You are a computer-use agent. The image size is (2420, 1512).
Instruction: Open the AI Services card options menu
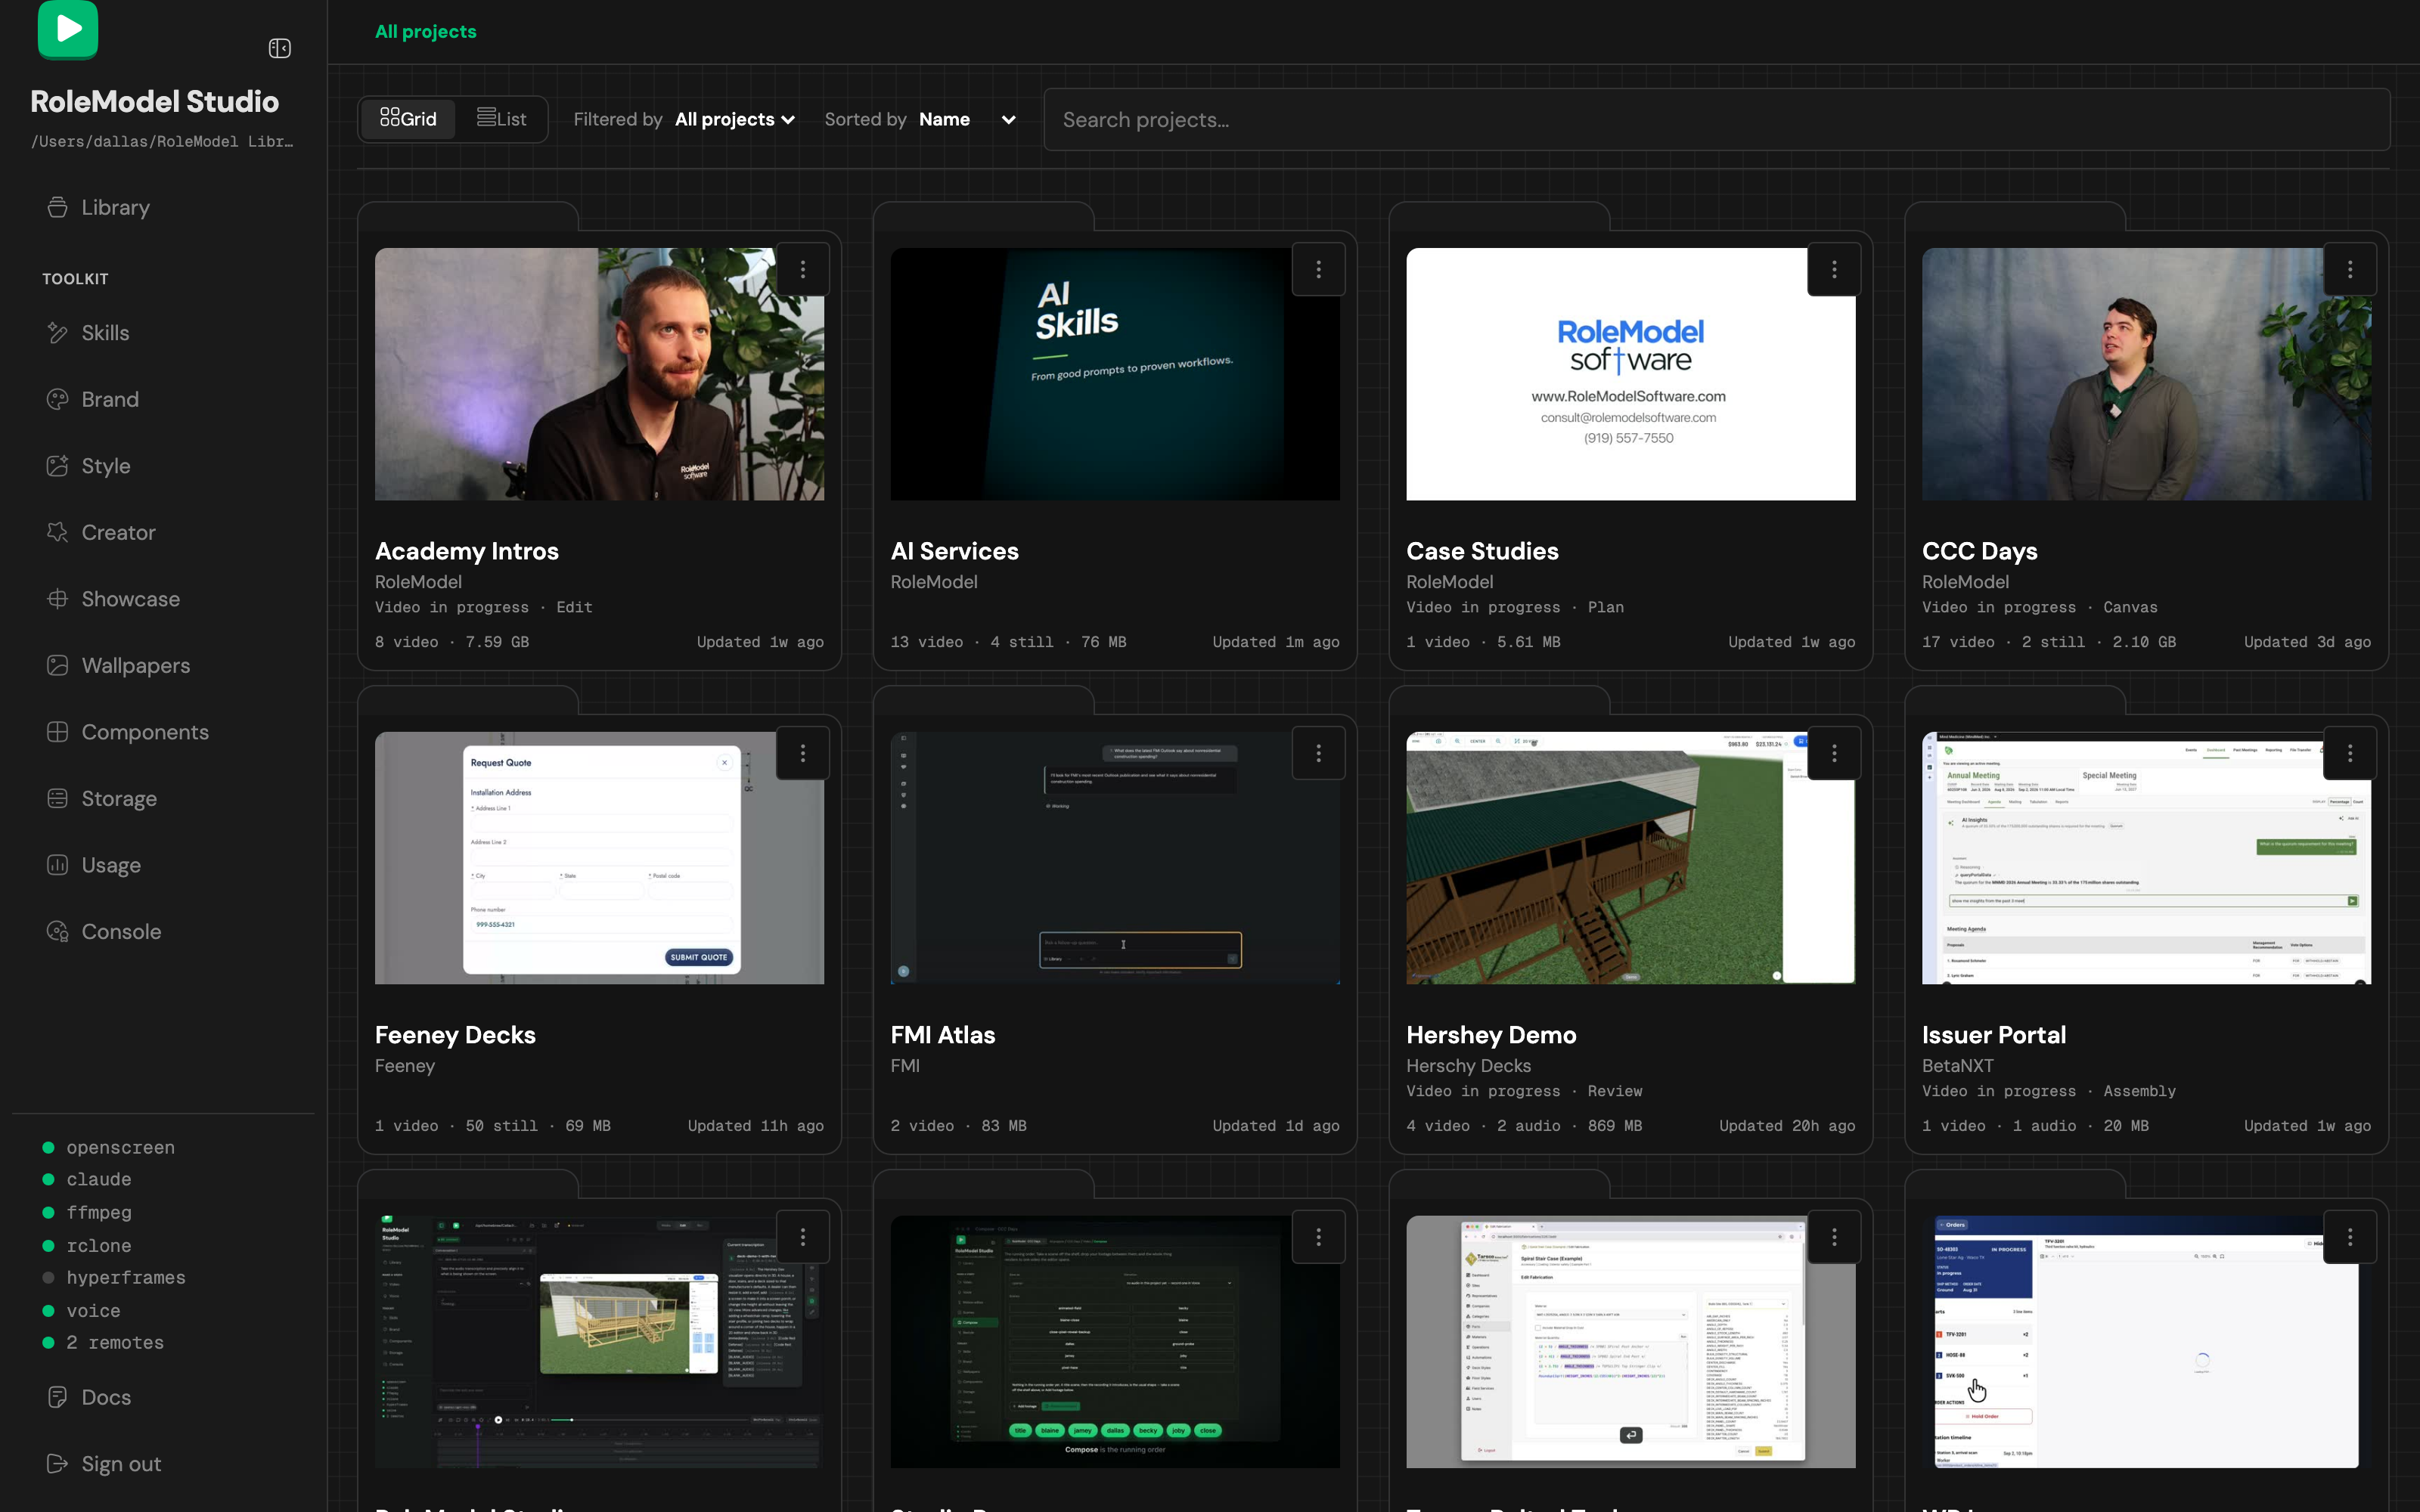[1319, 269]
